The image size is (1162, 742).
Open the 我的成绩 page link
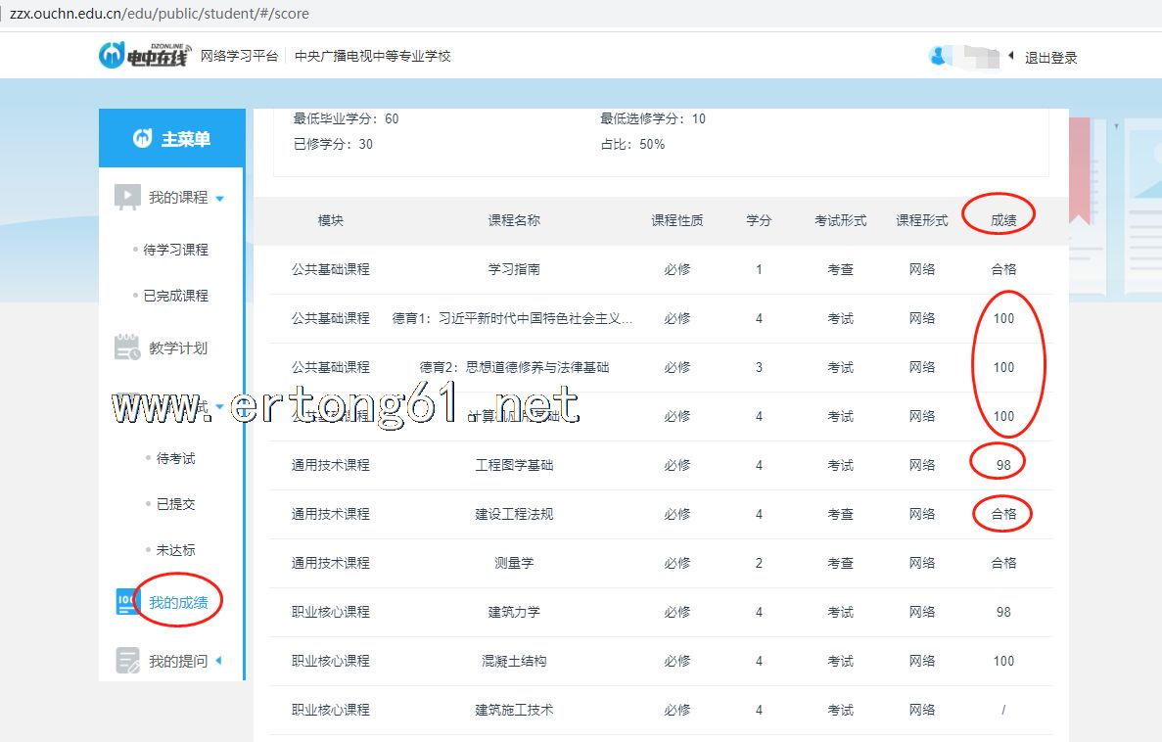pyautogui.click(x=178, y=603)
